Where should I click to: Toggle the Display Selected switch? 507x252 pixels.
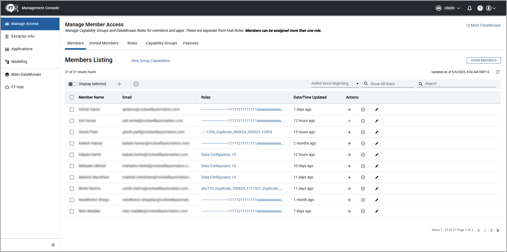pyautogui.click(x=72, y=84)
